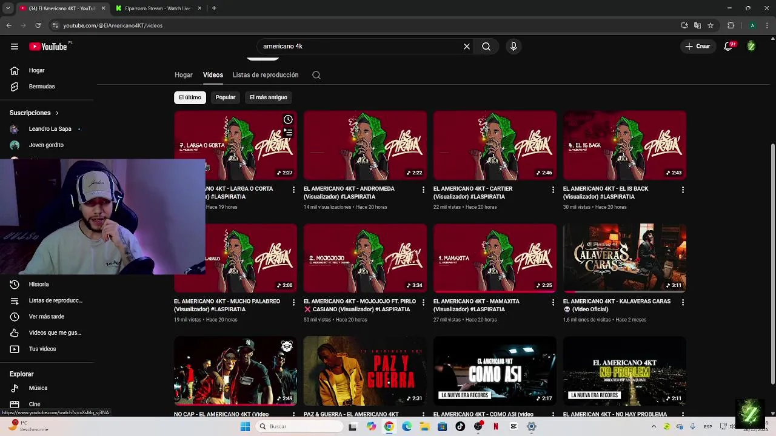This screenshot has width=776, height=436.
Task: Open a new browser tab
Action: tap(214, 8)
